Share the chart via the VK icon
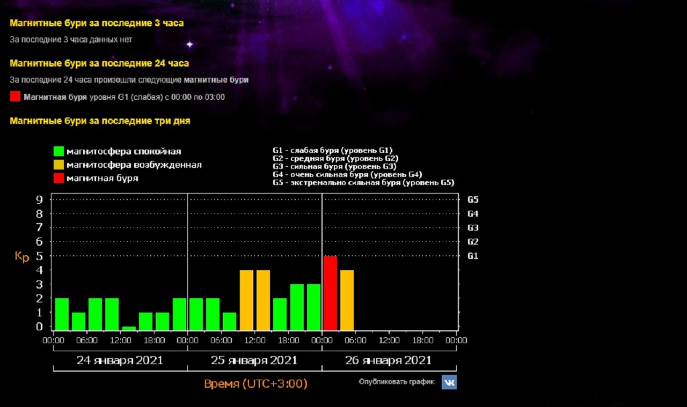This screenshot has height=407, width=687. [449, 382]
